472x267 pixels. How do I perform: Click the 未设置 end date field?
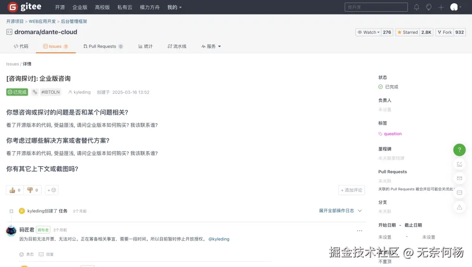(429, 237)
